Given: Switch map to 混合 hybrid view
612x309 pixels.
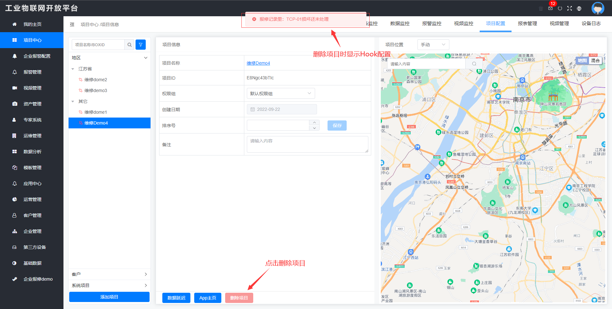Looking at the screenshot, I should 595,61.
